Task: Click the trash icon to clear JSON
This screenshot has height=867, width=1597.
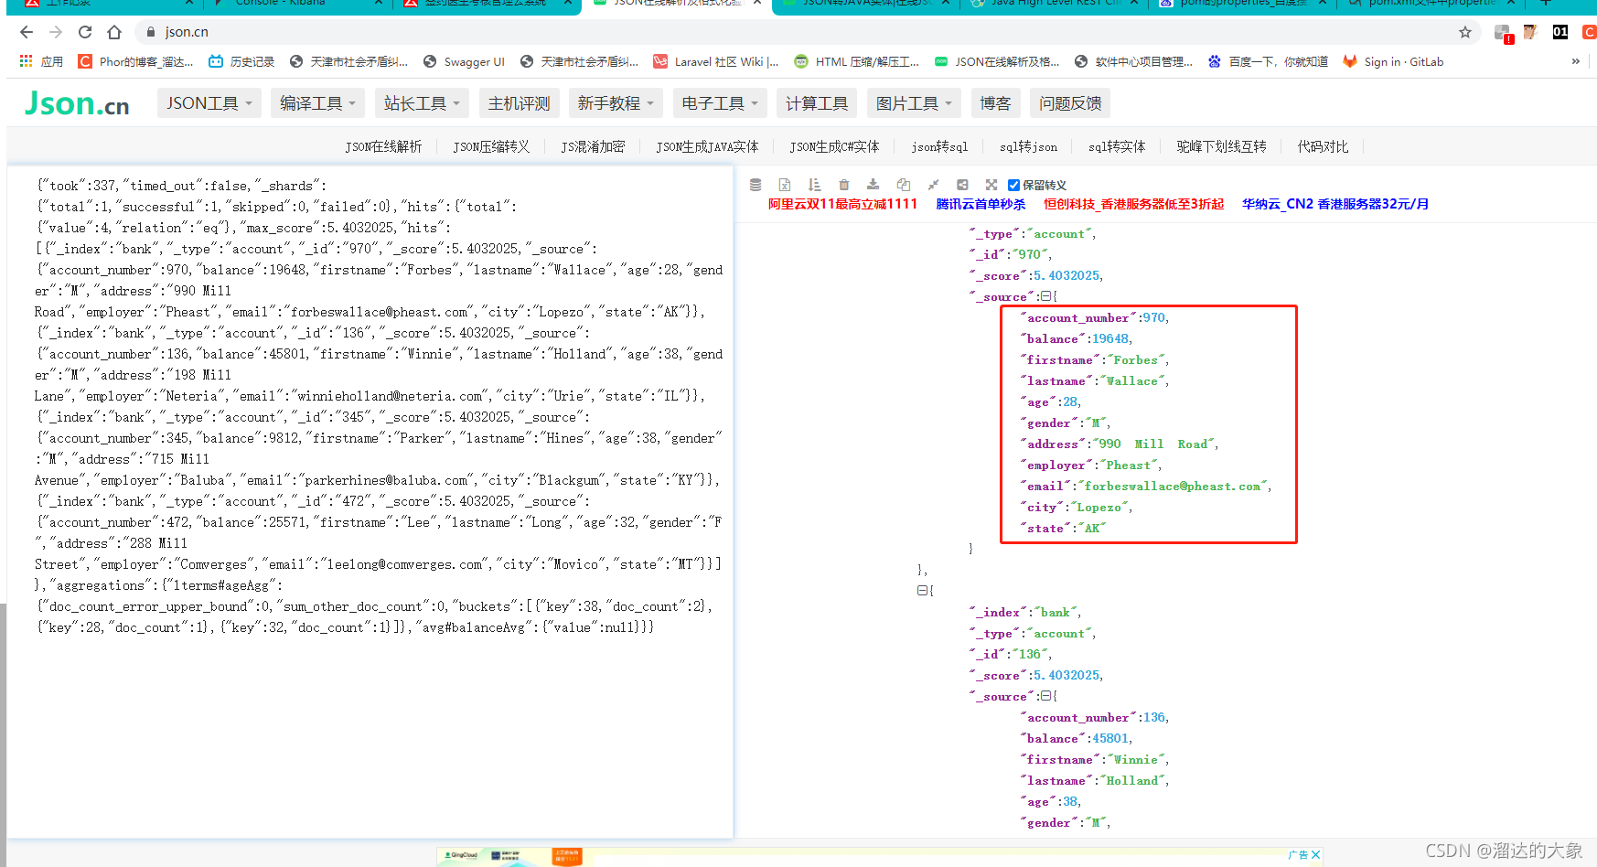Action: [x=844, y=185]
